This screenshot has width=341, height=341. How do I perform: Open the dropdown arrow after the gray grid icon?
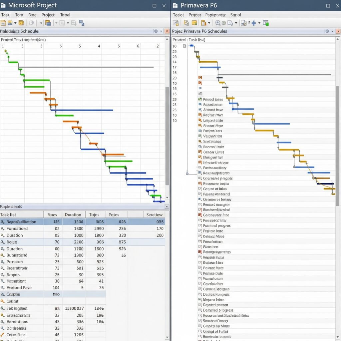click(68, 23)
